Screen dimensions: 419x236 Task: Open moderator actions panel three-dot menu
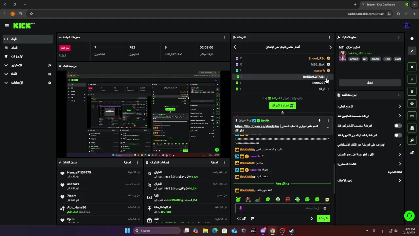225,163
